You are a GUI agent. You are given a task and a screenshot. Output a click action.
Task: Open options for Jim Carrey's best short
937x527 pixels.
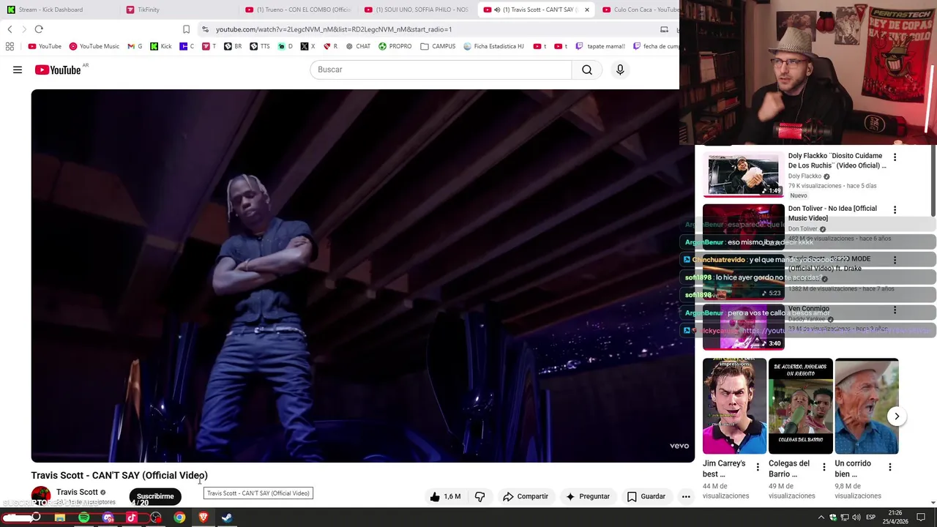click(x=758, y=467)
